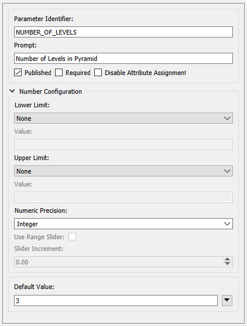Collapse the Number Configuration section
The width and height of the screenshot is (247, 326).
tap(12, 91)
